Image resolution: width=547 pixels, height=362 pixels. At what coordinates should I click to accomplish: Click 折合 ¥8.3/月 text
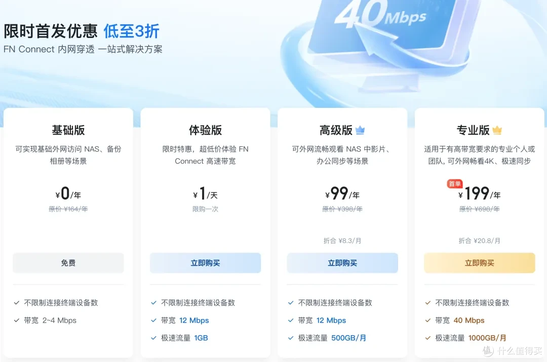click(342, 240)
